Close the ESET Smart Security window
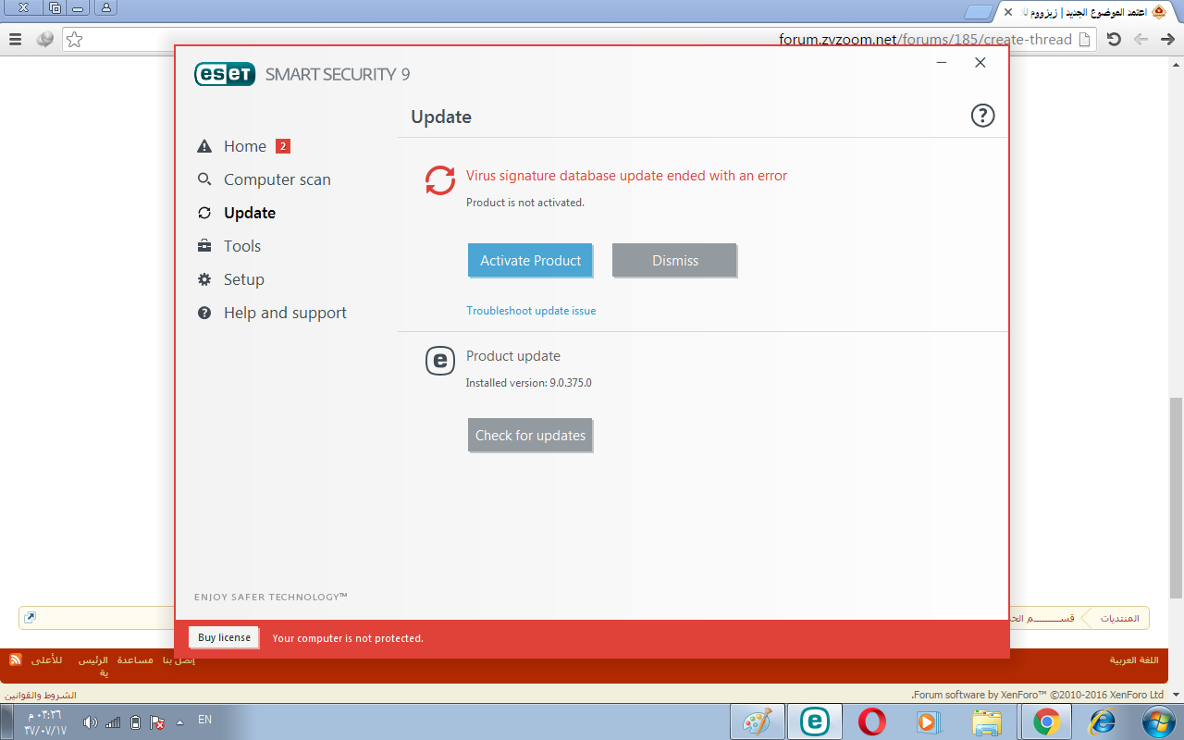1184x740 pixels. tap(980, 63)
